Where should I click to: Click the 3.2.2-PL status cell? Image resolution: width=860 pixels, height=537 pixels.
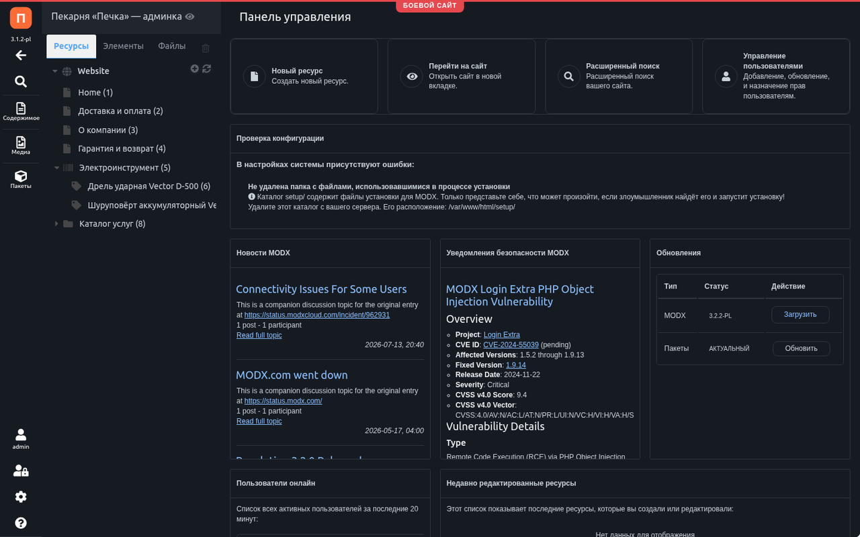720,315
